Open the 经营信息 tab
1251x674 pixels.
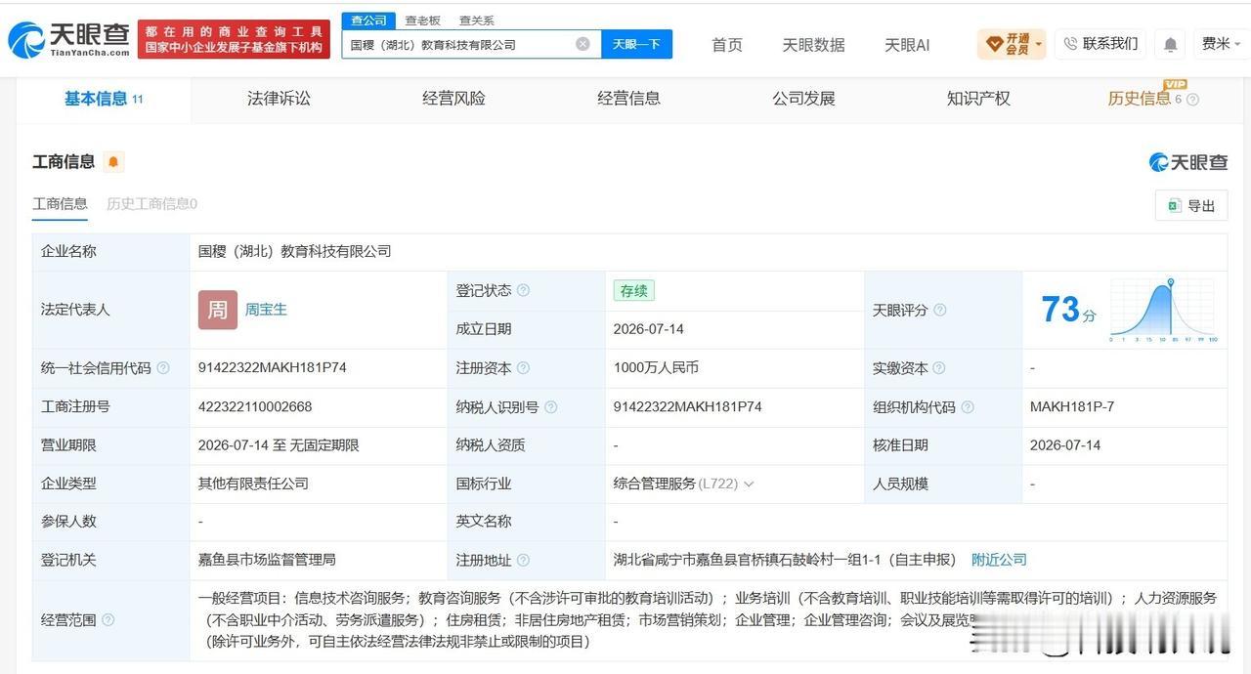pos(628,99)
